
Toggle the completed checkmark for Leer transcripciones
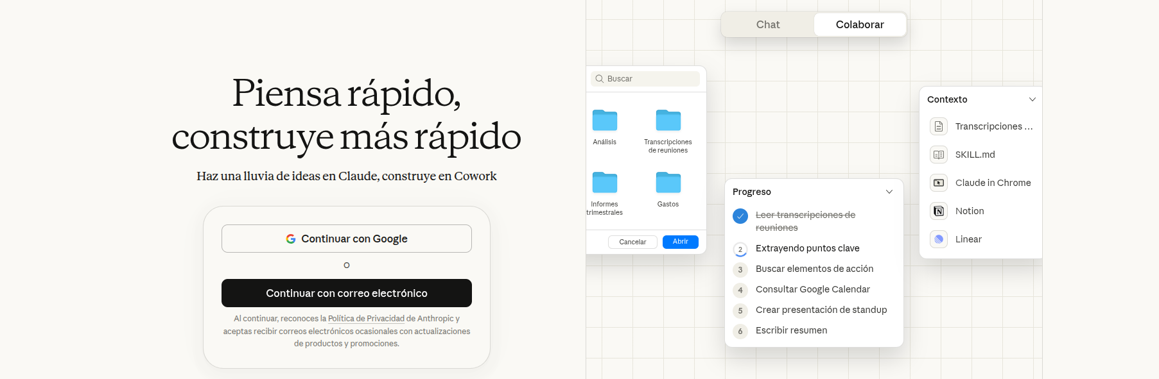pyautogui.click(x=740, y=216)
